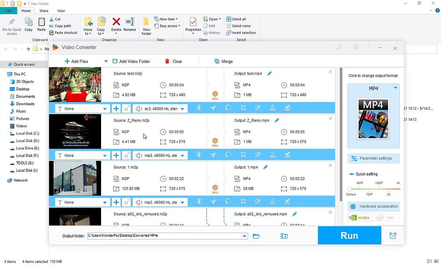Open Parameter settings

(x=374, y=158)
